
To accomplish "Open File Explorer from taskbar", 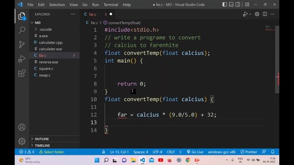I will click(133, 160).
